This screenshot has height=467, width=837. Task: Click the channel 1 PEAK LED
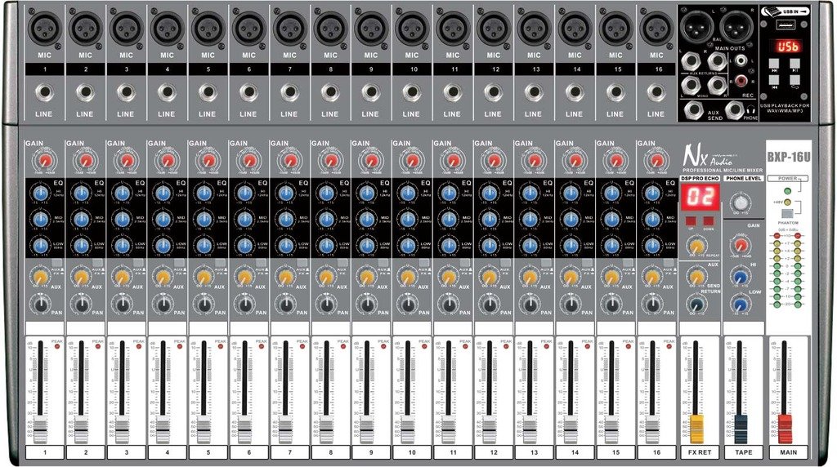tap(57, 346)
